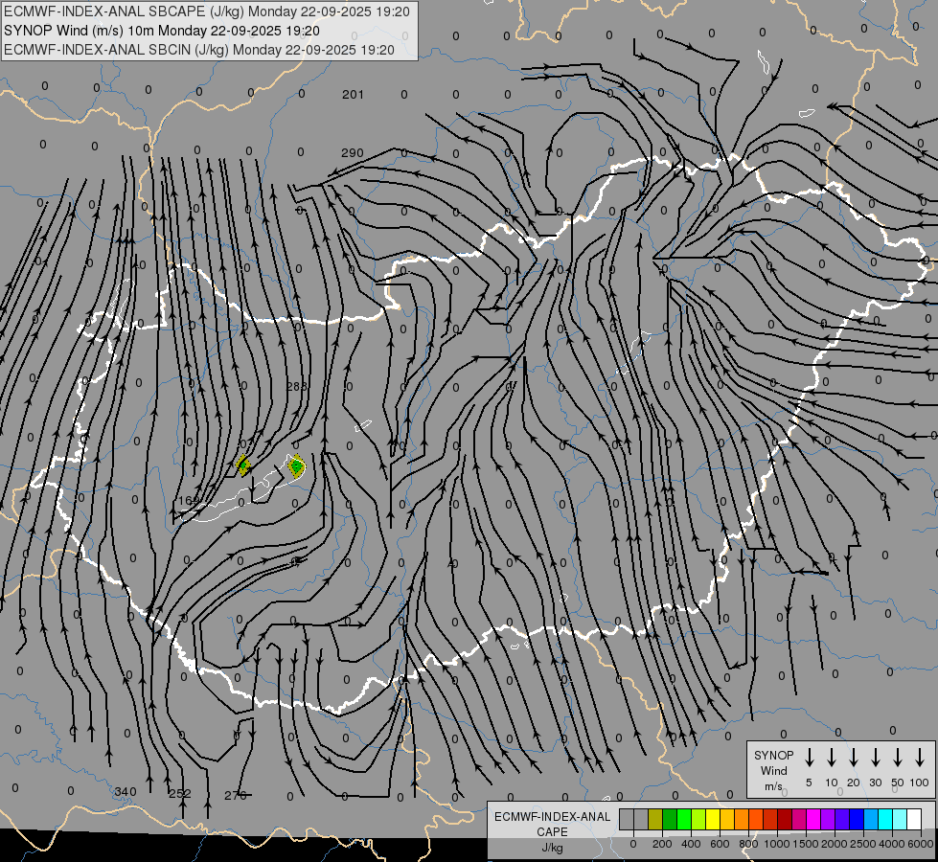Click the 2000 tick on CAPE scale
The width and height of the screenshot is (938, 862).
point(835,844)
